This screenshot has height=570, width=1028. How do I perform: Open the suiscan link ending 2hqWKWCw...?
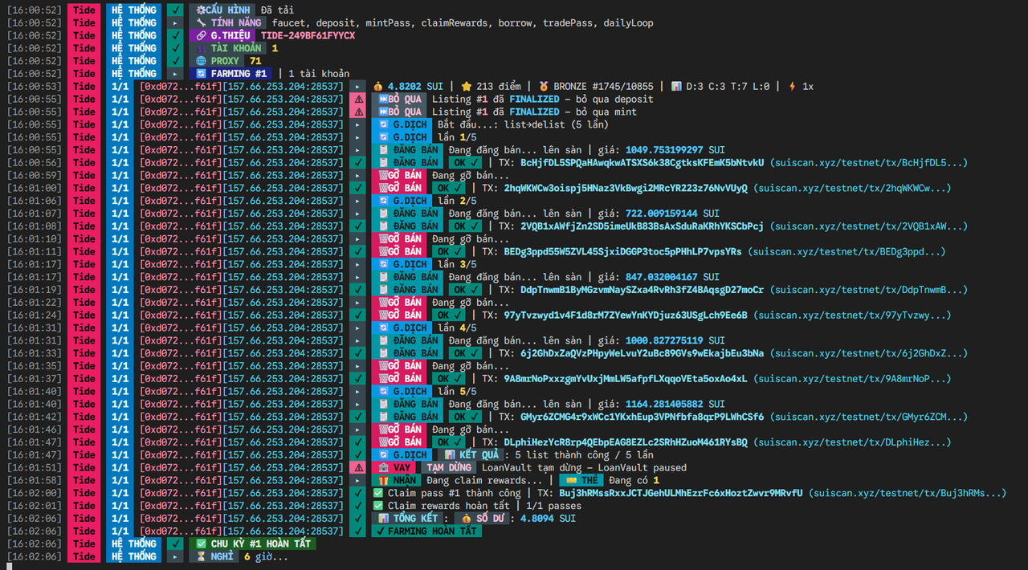[852, 188]
